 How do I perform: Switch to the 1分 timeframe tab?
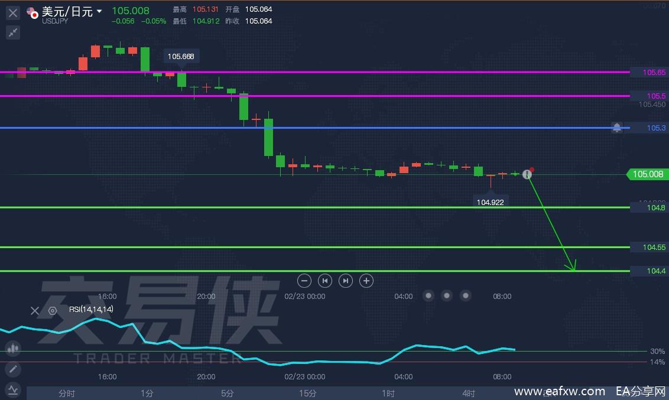click(147, 393)
